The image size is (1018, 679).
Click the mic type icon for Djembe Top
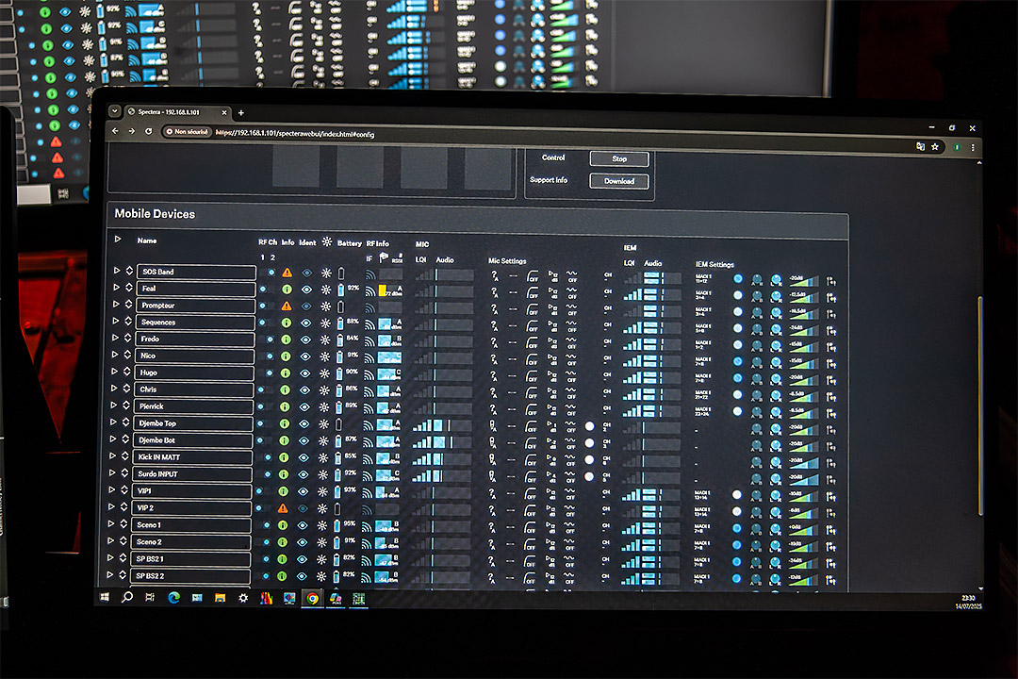(x=493, y=425)
